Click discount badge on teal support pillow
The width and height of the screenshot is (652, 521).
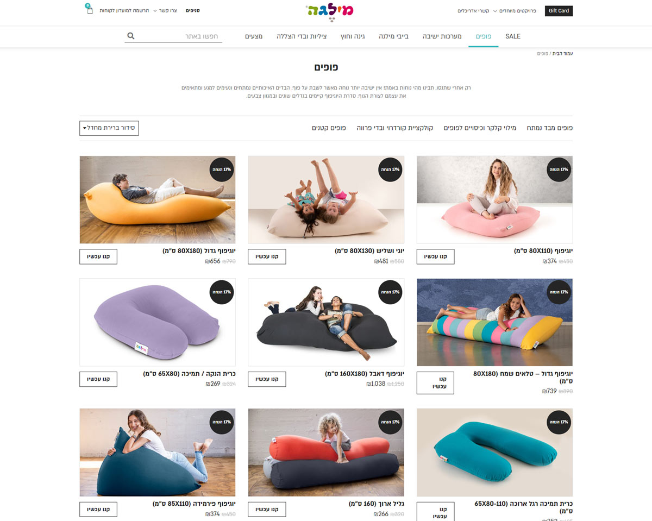click(558, 422)
